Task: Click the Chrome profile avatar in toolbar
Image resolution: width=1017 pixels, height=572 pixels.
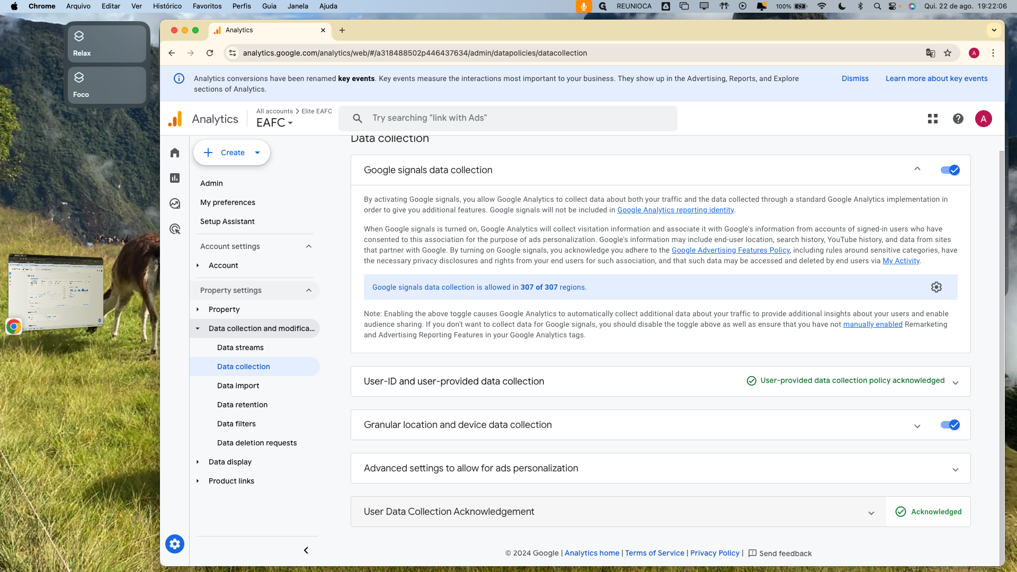Action: tap(974, 53)
